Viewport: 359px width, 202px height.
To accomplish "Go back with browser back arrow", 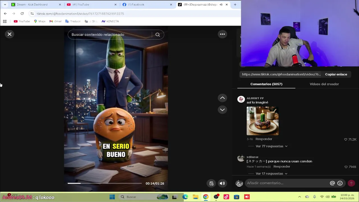I will 5,13.
